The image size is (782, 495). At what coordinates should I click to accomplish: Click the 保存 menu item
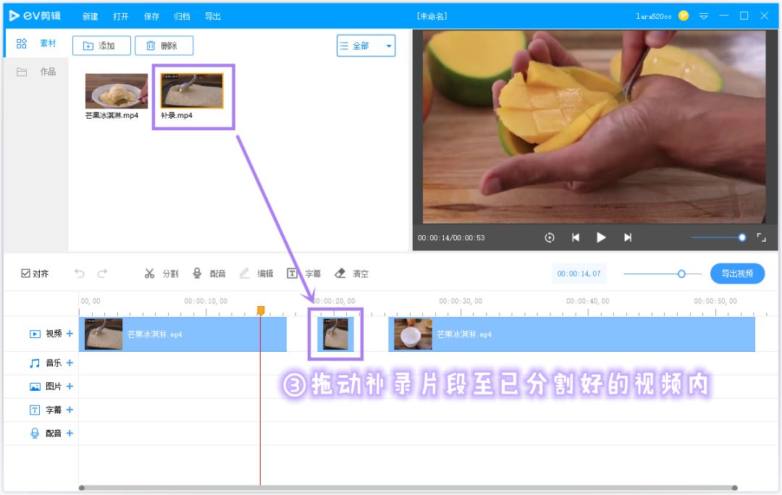pos(151,17)
